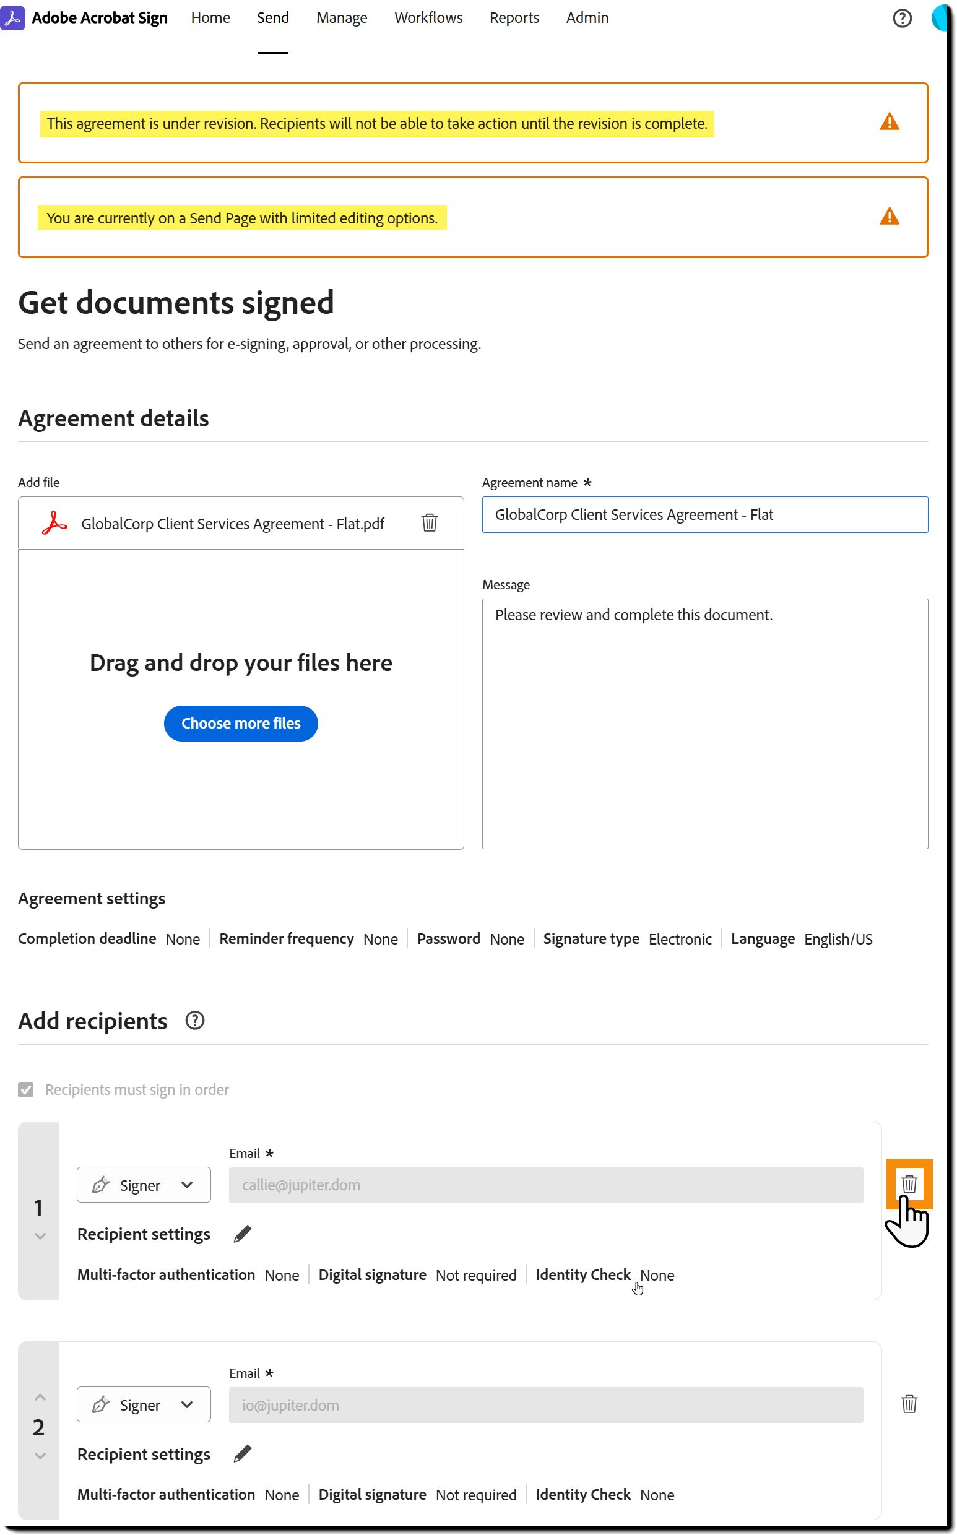Viewport: 957px width, 1535px height.
Task: Go to the Workflows tab
Action: 428,18
